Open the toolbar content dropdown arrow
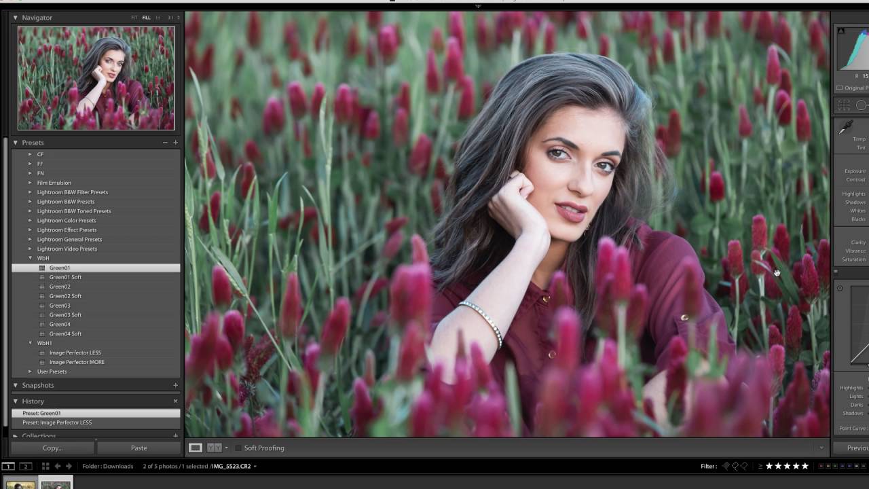 (x=821, y=448)
